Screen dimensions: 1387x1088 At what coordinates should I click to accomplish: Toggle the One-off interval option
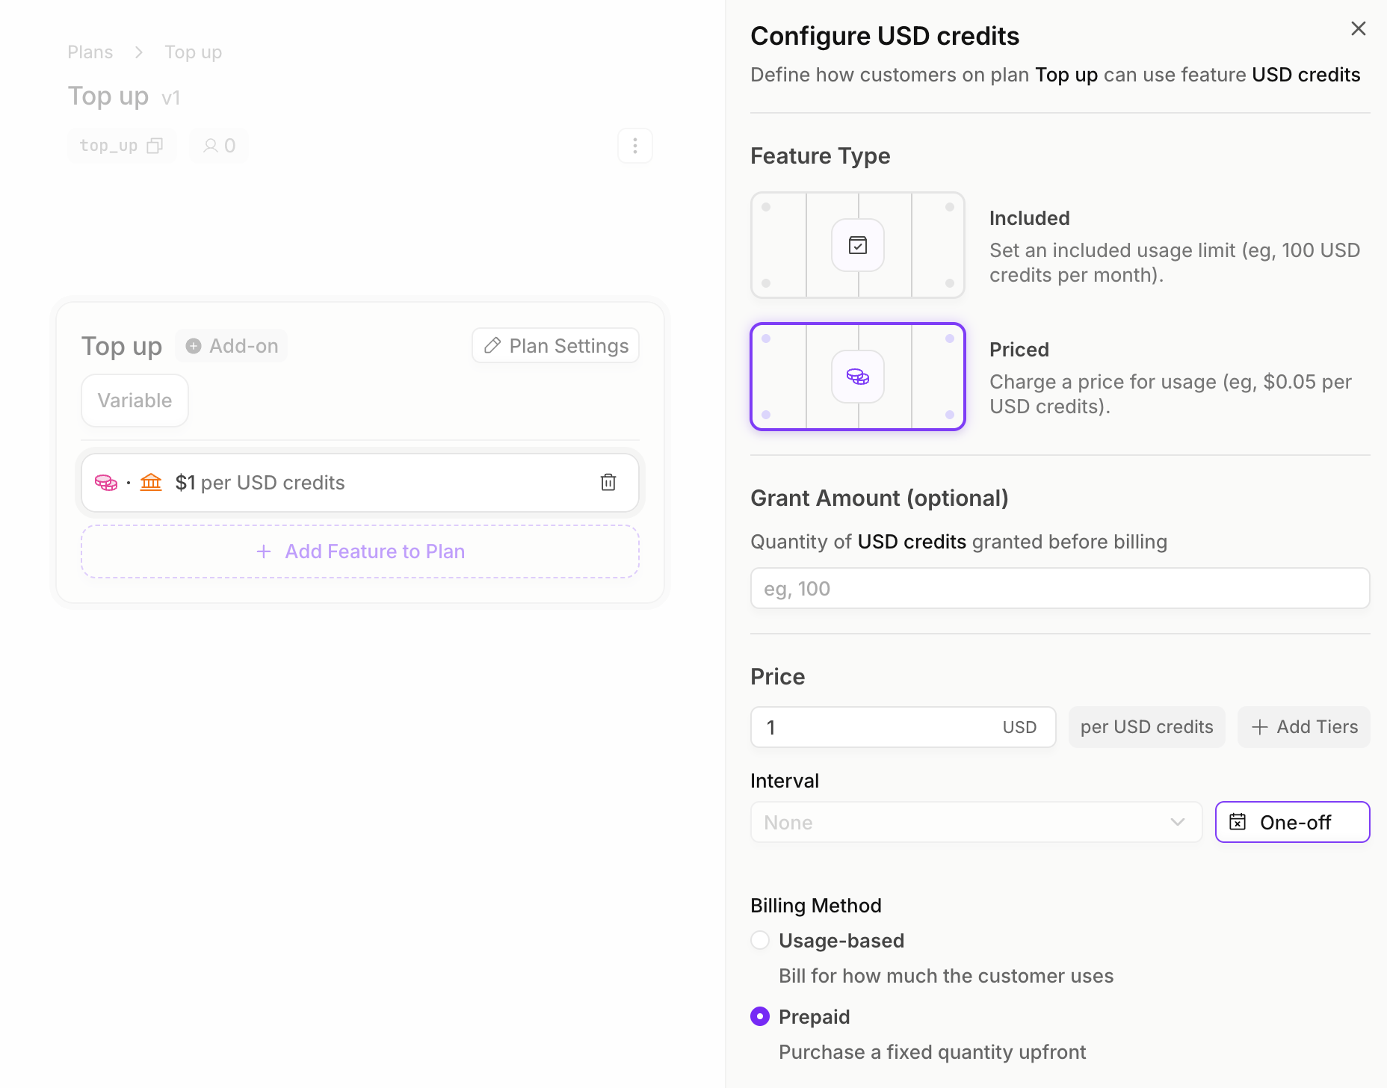click(x=1292, y=822)
